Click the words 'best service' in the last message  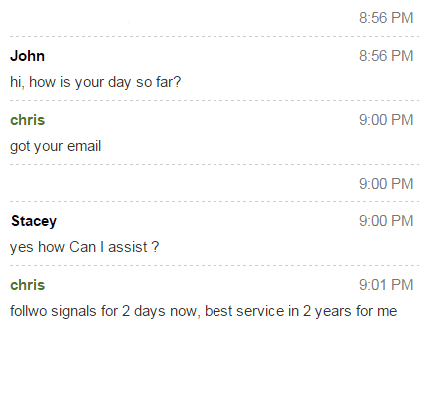tap(244, 311)
